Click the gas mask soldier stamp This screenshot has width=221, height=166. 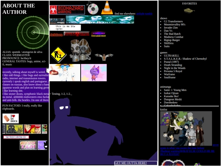pos(15,129)
